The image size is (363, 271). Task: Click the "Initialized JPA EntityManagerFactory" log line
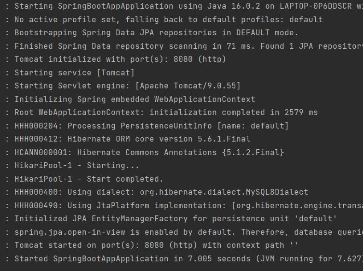tap(175, 219)
